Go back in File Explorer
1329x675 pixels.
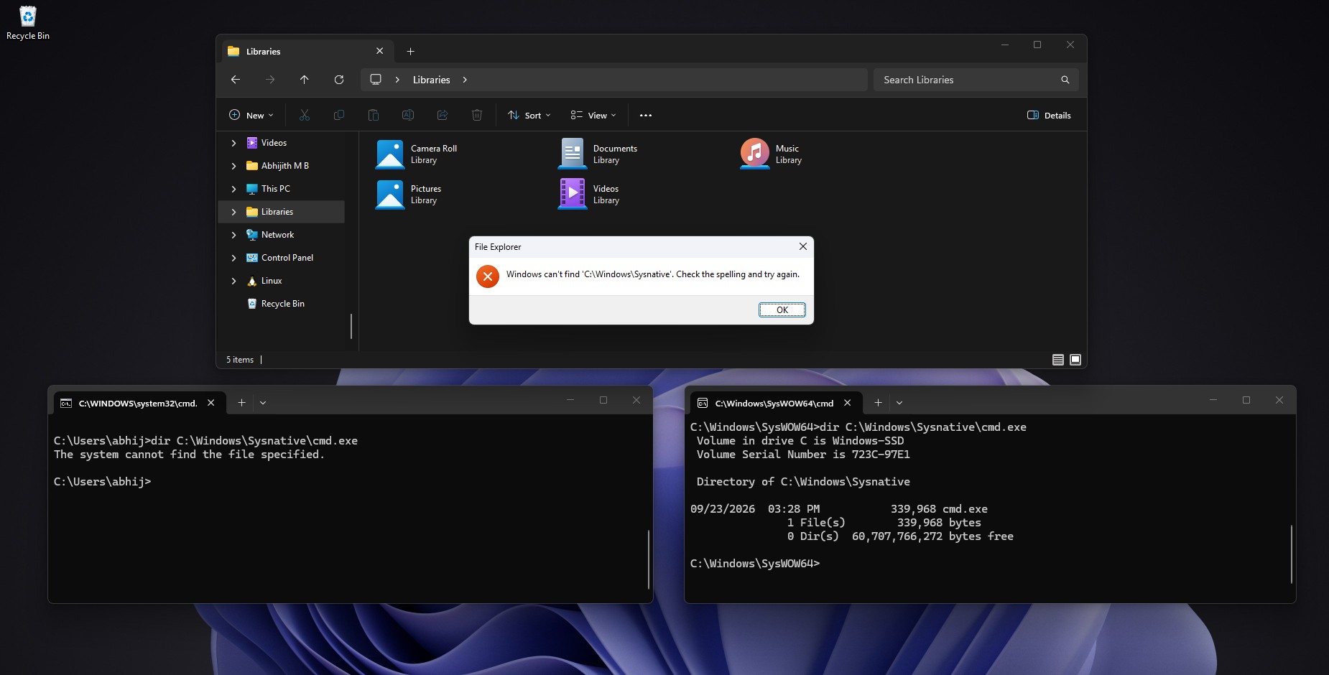coord(236,80)
